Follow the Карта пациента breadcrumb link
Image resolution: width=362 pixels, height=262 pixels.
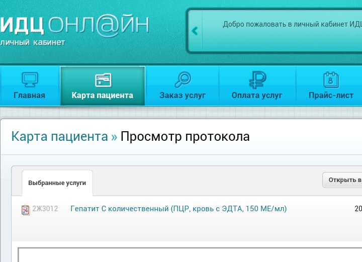point(59,136)
